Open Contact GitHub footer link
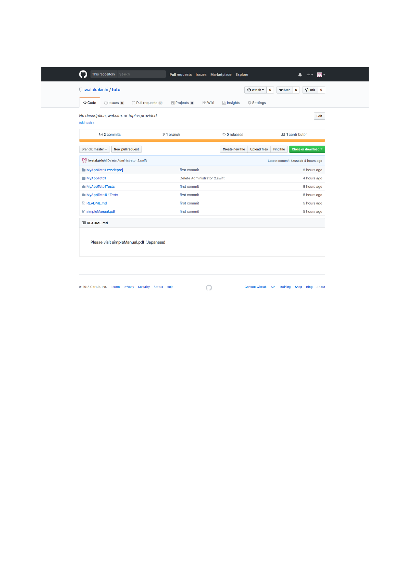410x581 pixels. (x=255, y=287)
